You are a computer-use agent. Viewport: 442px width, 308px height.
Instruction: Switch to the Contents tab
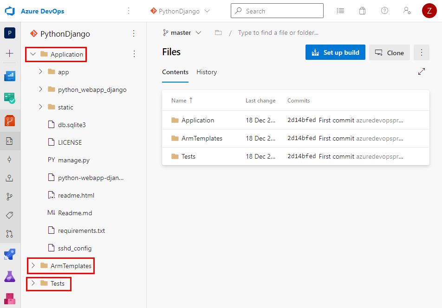pos(175,72)
